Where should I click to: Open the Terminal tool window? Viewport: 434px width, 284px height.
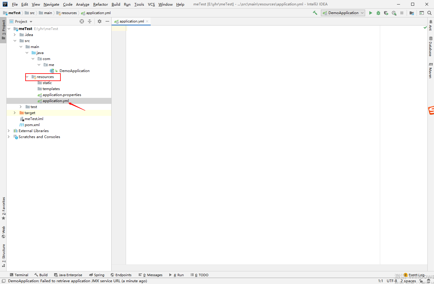[x=19, y=275]
